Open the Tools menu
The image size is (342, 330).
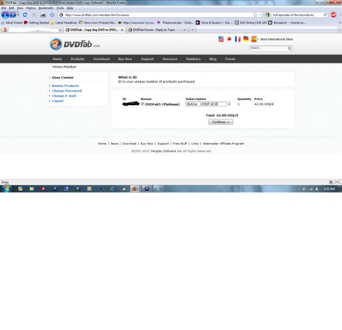point(60,8)
